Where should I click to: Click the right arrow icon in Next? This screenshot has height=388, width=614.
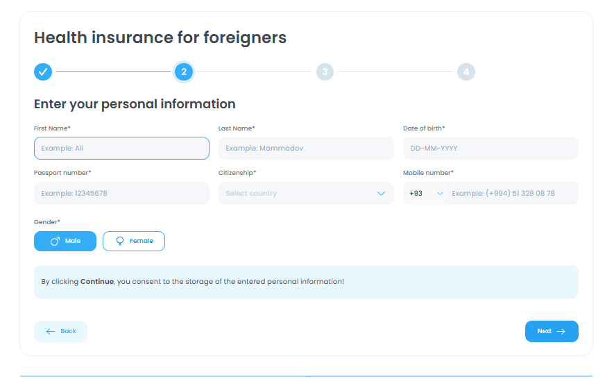point(561,331)
